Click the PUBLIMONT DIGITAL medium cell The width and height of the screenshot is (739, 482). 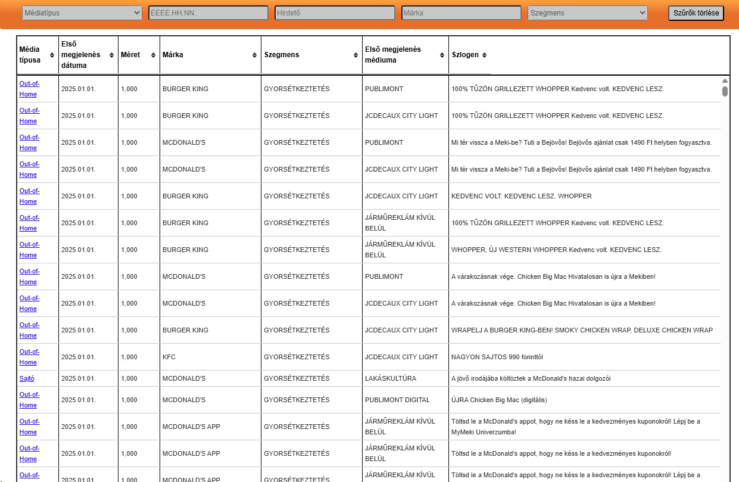[397, 400]
